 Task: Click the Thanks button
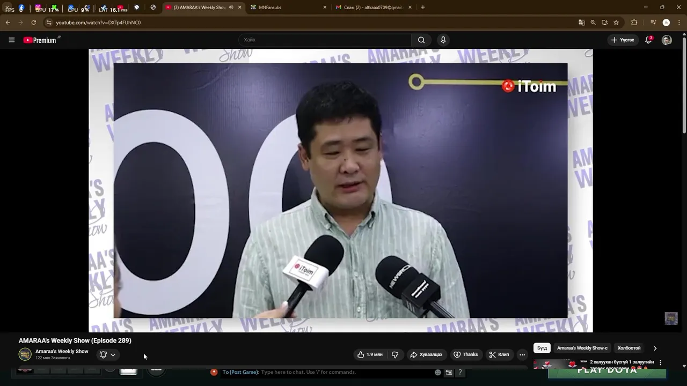click(465, 354)
